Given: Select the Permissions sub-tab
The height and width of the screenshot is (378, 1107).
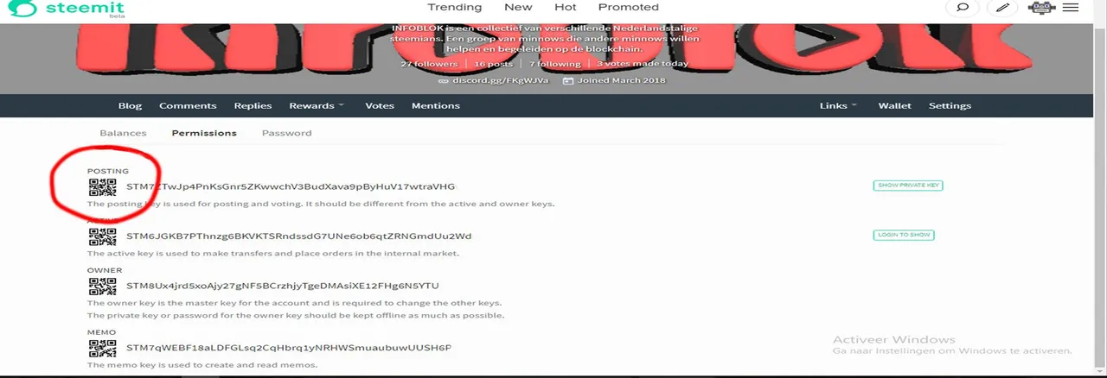Looking at the screenshot, I should [204, 133].
